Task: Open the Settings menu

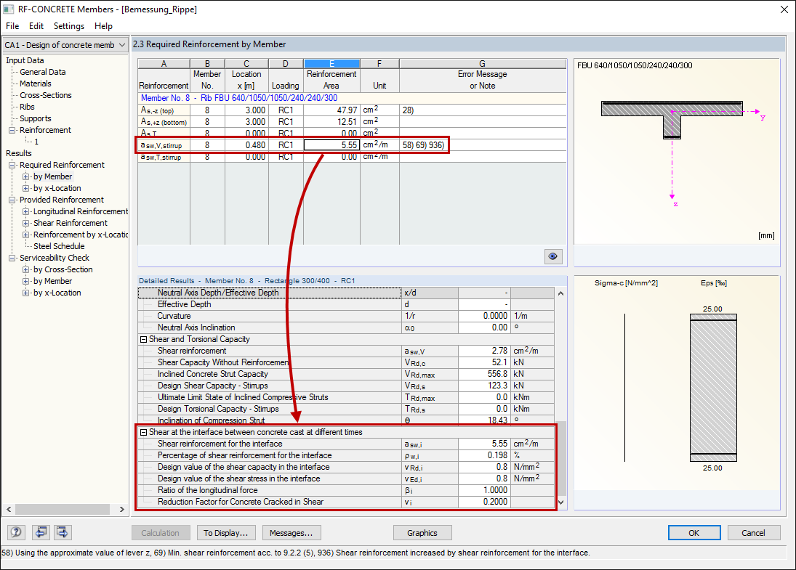Action: (68, 25)
